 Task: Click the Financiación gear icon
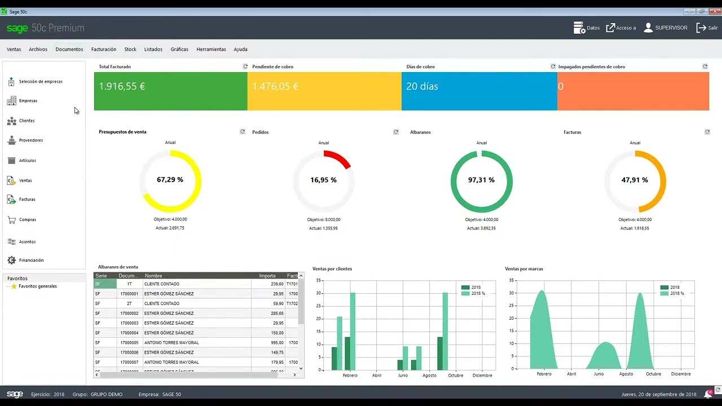[11, 261]
